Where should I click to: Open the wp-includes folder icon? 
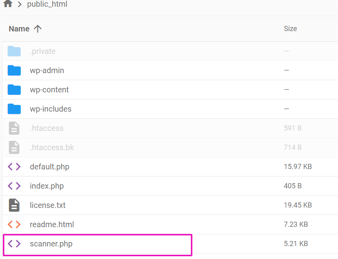14,109
